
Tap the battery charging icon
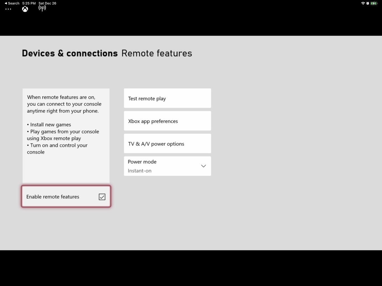[374, 3]
